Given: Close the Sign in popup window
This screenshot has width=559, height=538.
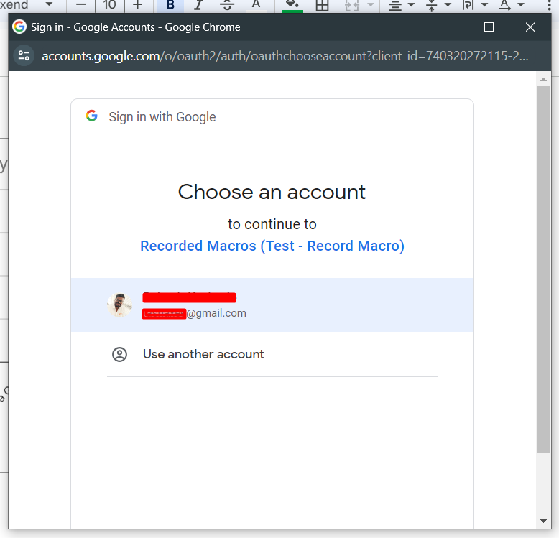Looking at the screenshot, I should 530,27.
